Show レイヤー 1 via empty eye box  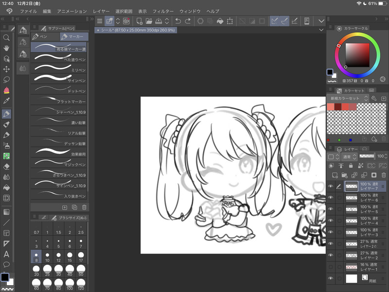click(331, 267)
